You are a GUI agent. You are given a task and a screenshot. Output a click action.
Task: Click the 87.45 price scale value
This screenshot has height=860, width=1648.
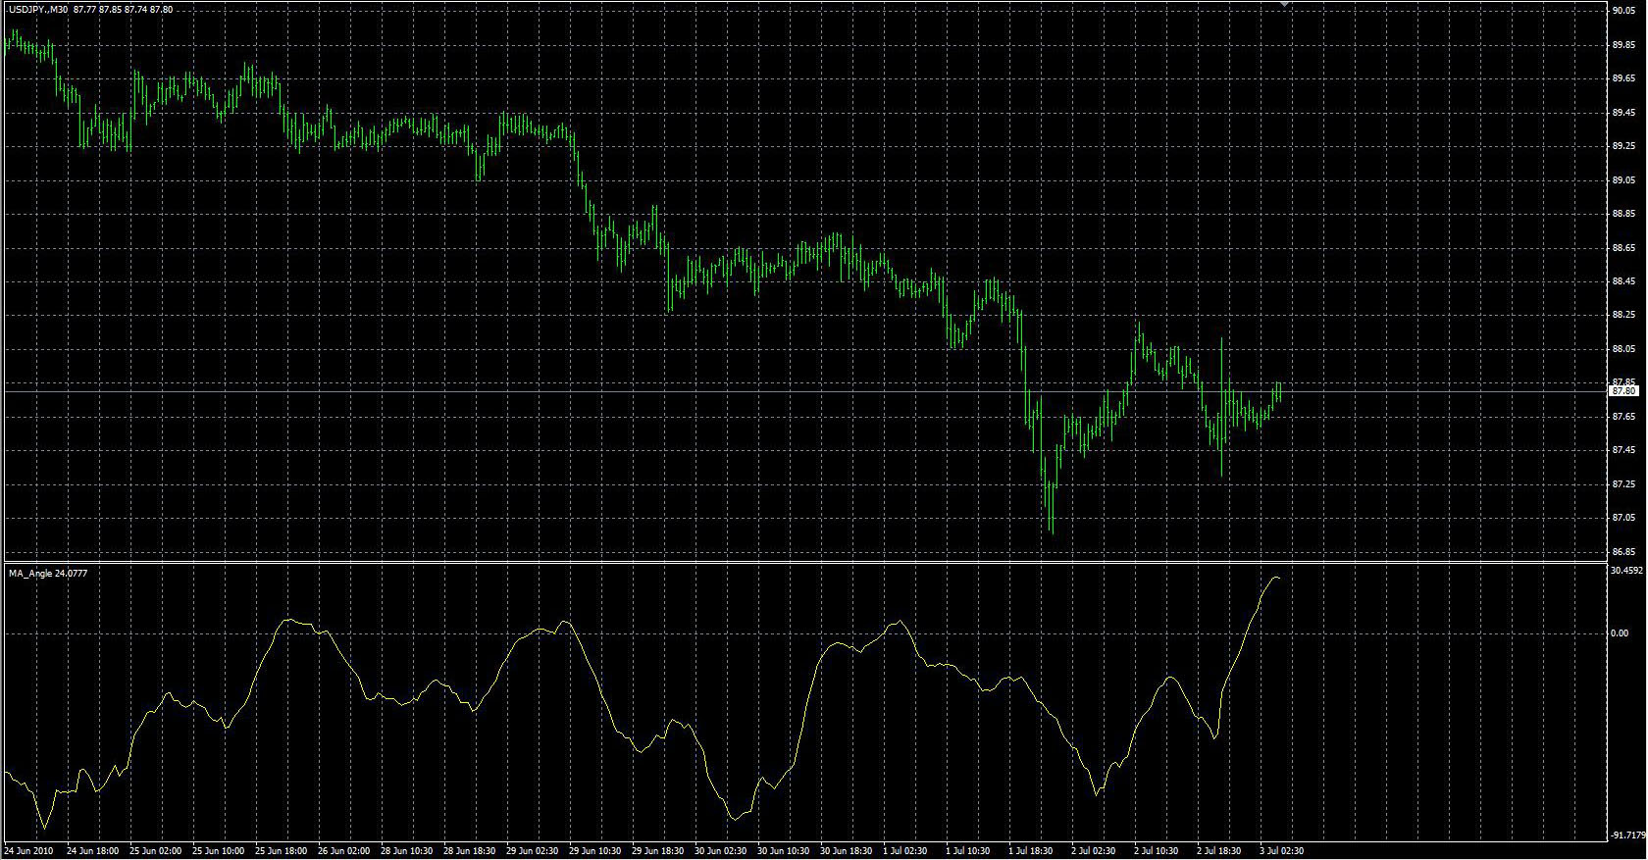tap(1623, 451)
